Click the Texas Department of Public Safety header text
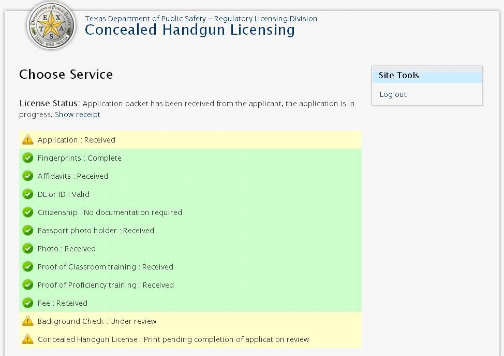 pyautogui.click(x=201, y=19)
